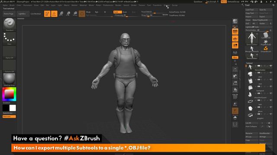Adjust the Draw Size slider
This screenshot has height=155, width=277.
coord(155,15)
